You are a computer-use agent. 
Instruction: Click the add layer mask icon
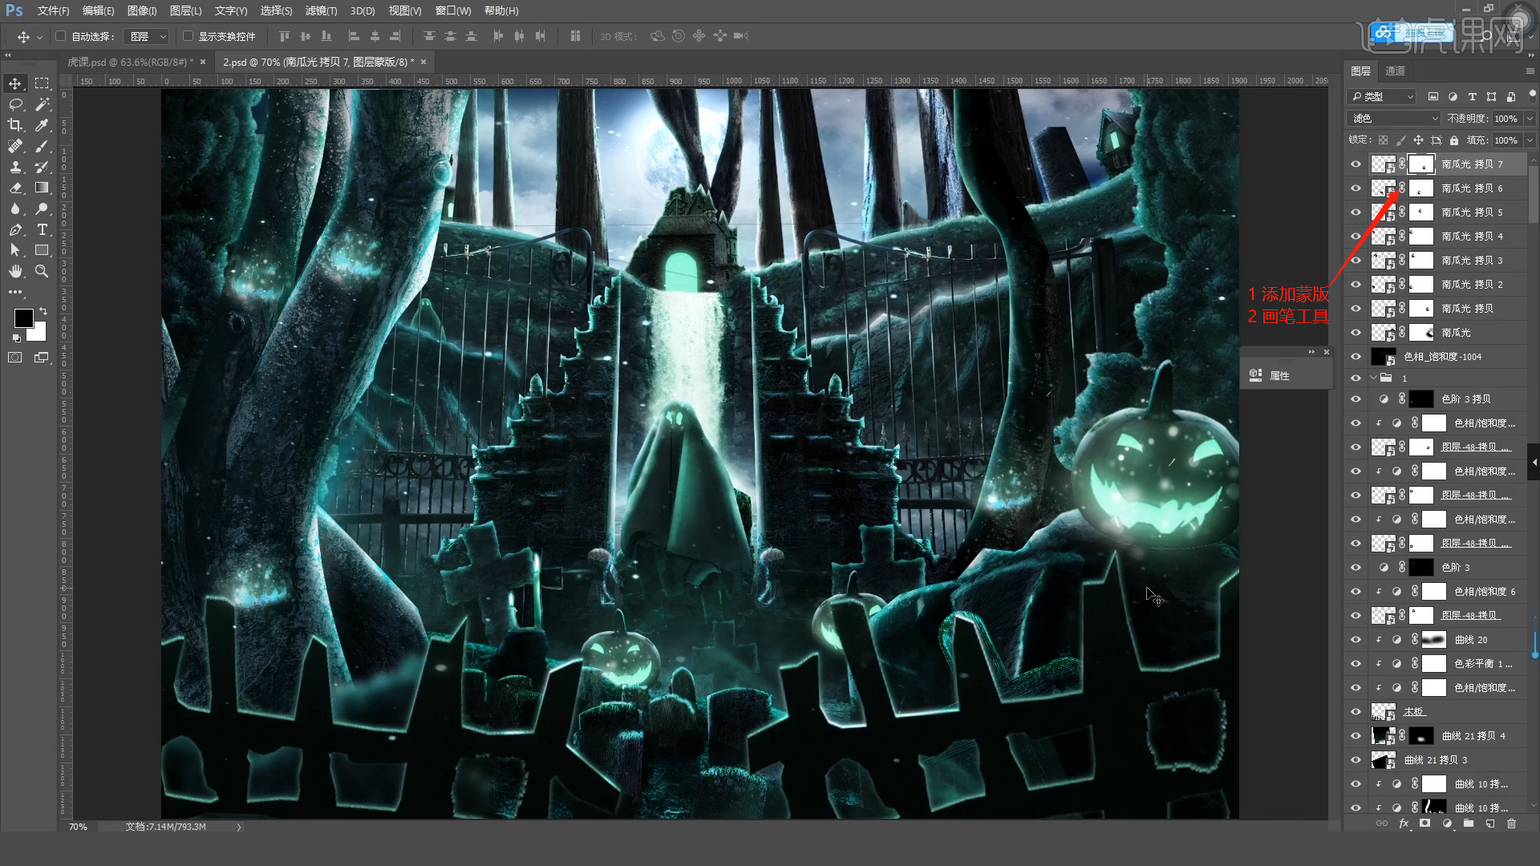pyautogui.click(x=1425, y=824)
